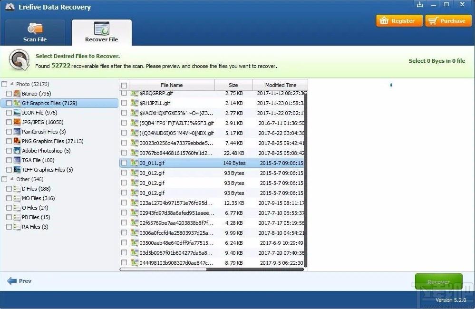The width and height of the screenshot is (475, 309).
Task: Sort by the Modified Time column header
Action: pyautogui.click(x=280, y=85)
